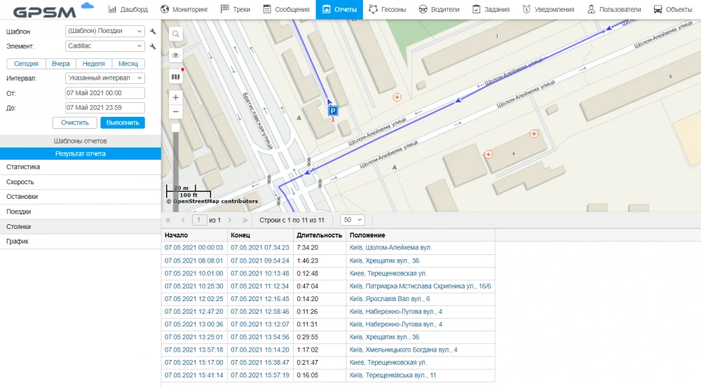Go to next results page arrow
The height and width of the screenshot is (388, 701).
[x=230, y=220]
